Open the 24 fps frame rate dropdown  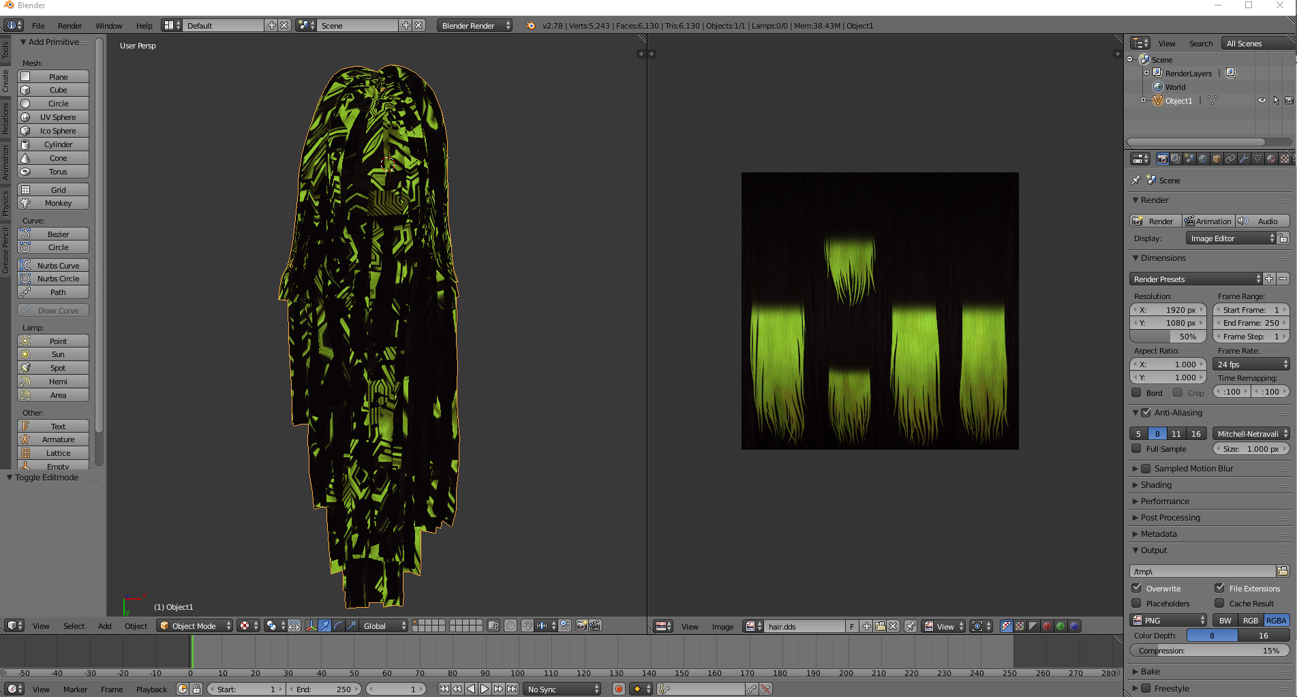[x=1251, y=364]
